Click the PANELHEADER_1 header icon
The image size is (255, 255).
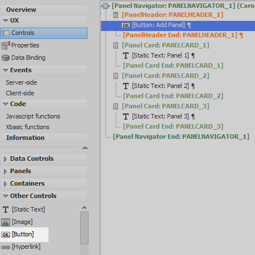click(116, 15)
